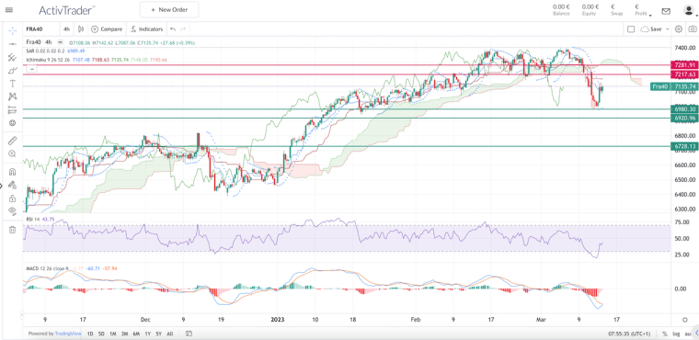Click the 6920.96 support price label
699x340 pixels.
(685, 119)
